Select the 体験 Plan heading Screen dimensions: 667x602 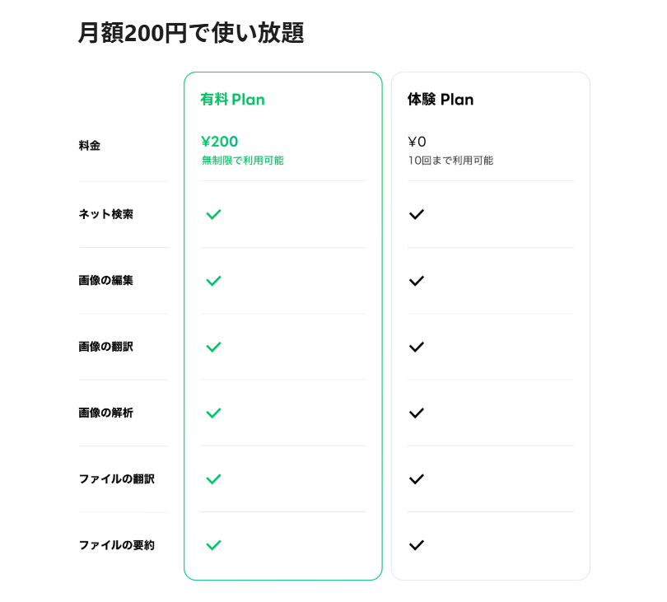pos(441,99)
